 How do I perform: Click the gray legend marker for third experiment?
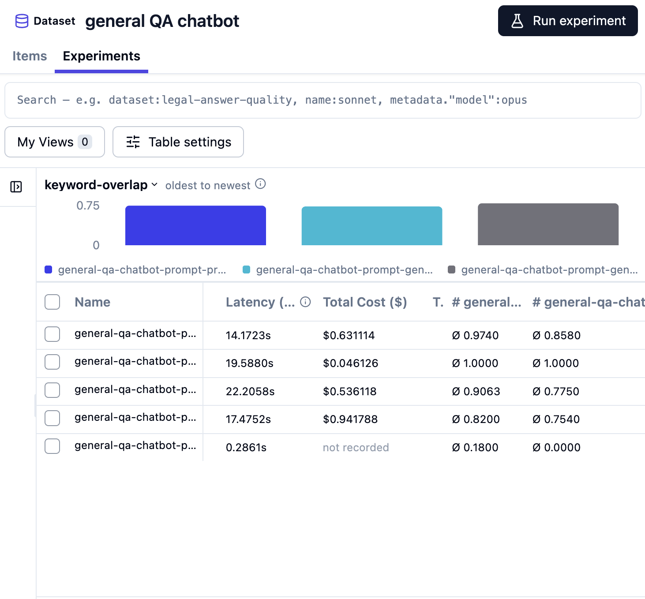pyautogui.click(x=451, y=270)
